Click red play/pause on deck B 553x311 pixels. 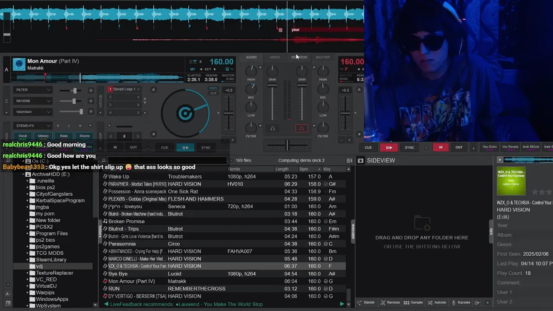coord(389,147)
